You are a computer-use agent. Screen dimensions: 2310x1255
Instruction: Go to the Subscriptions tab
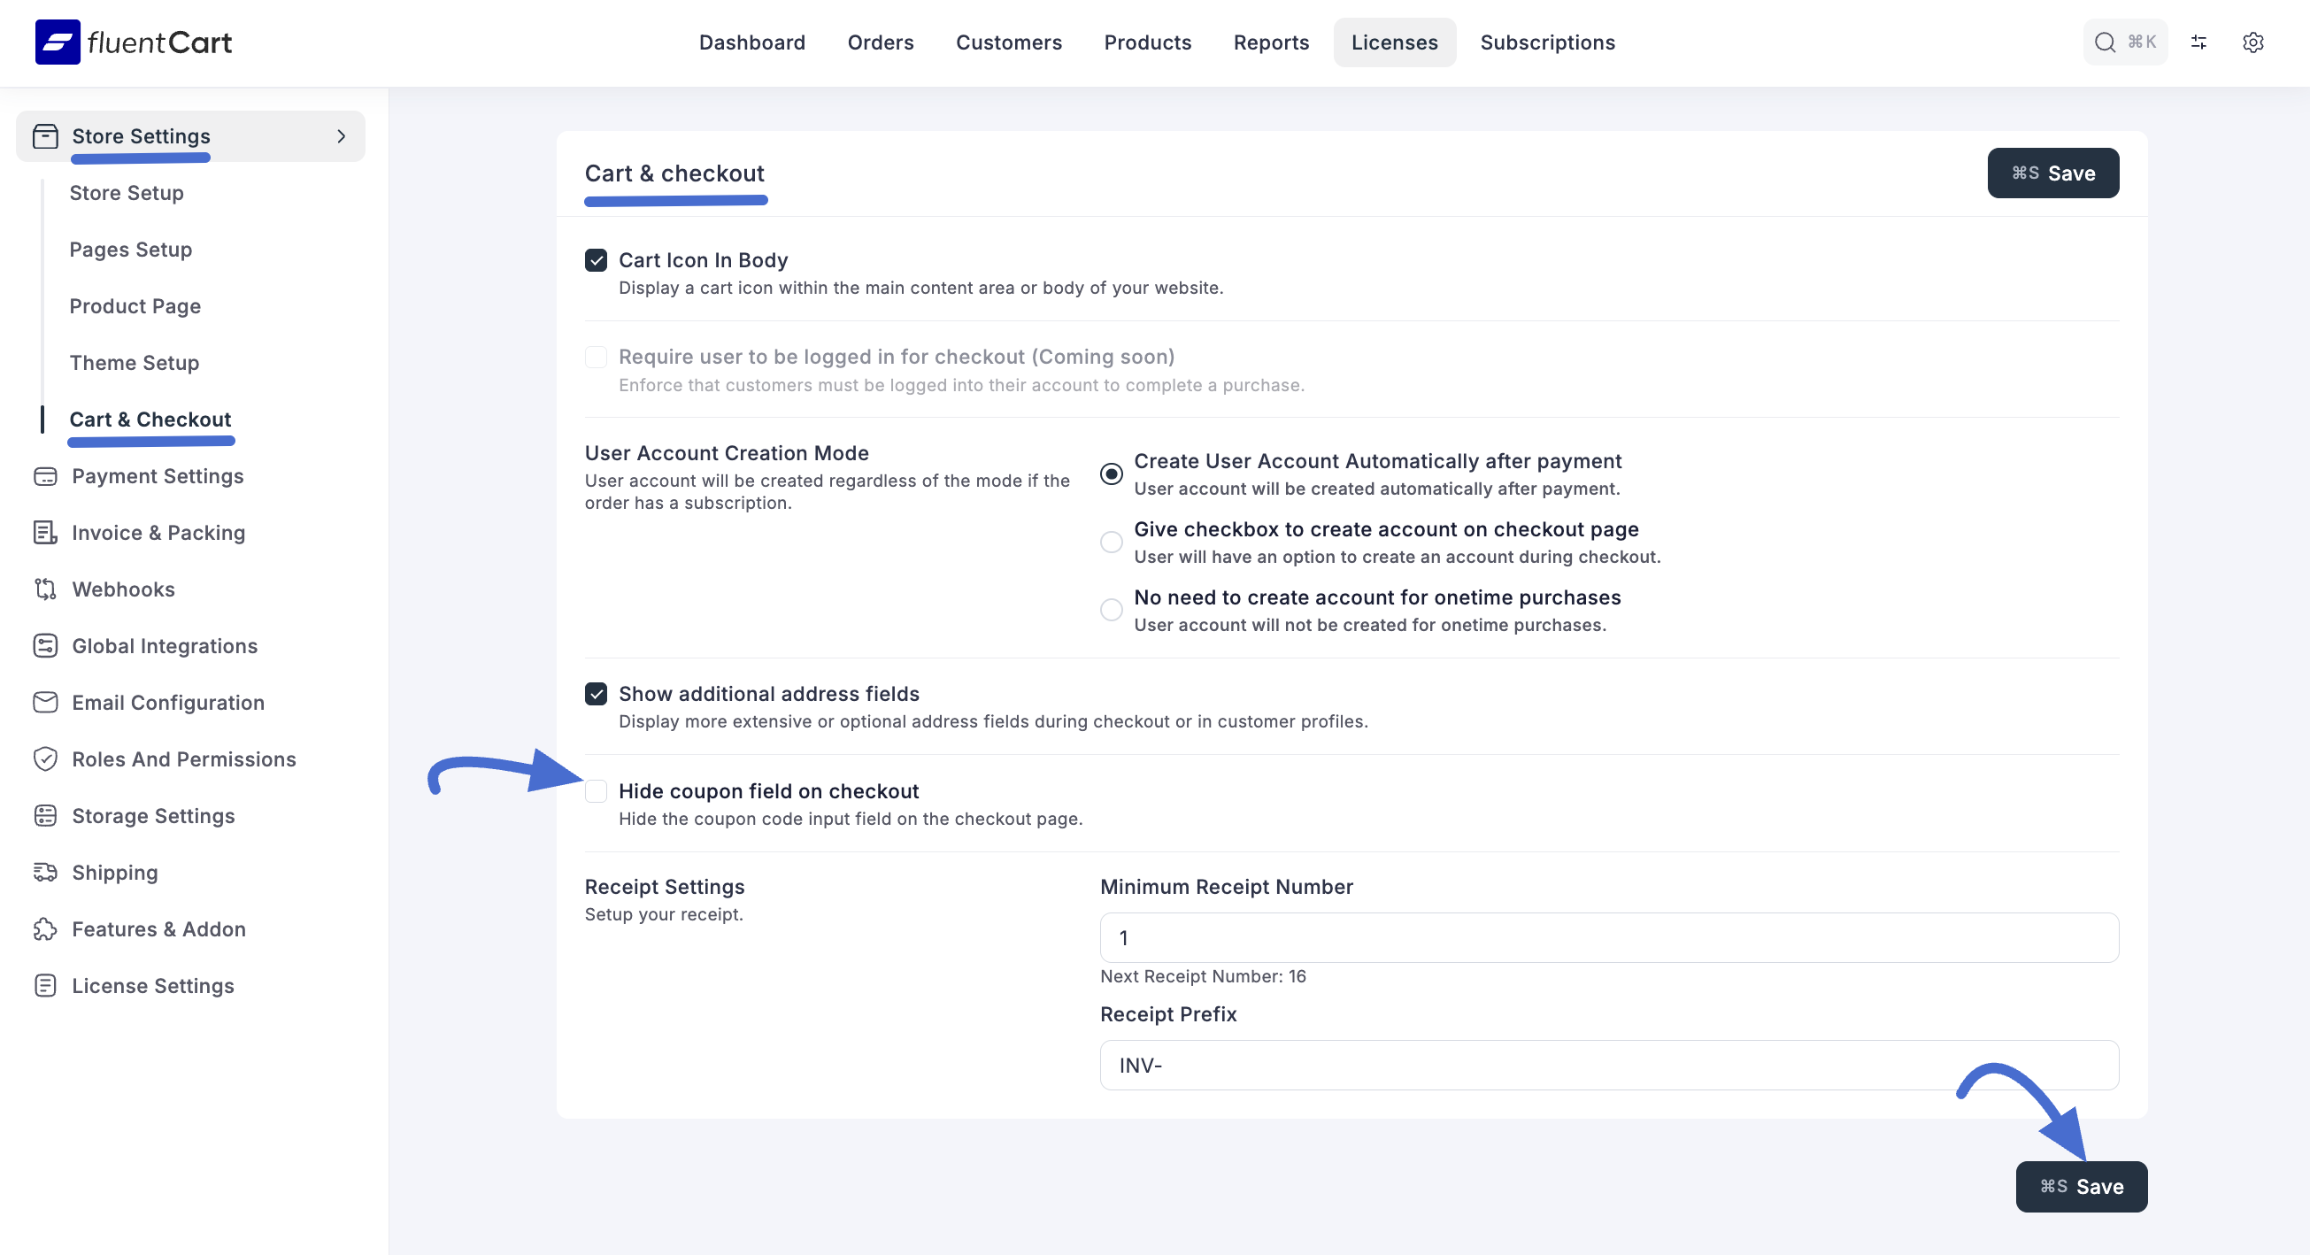tap(1547, 42)
